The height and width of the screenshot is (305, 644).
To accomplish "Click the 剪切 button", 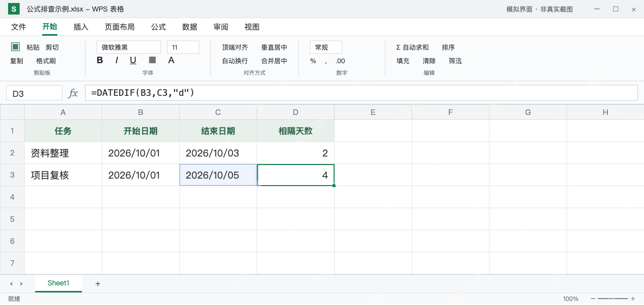I will (x=52, y=47).
